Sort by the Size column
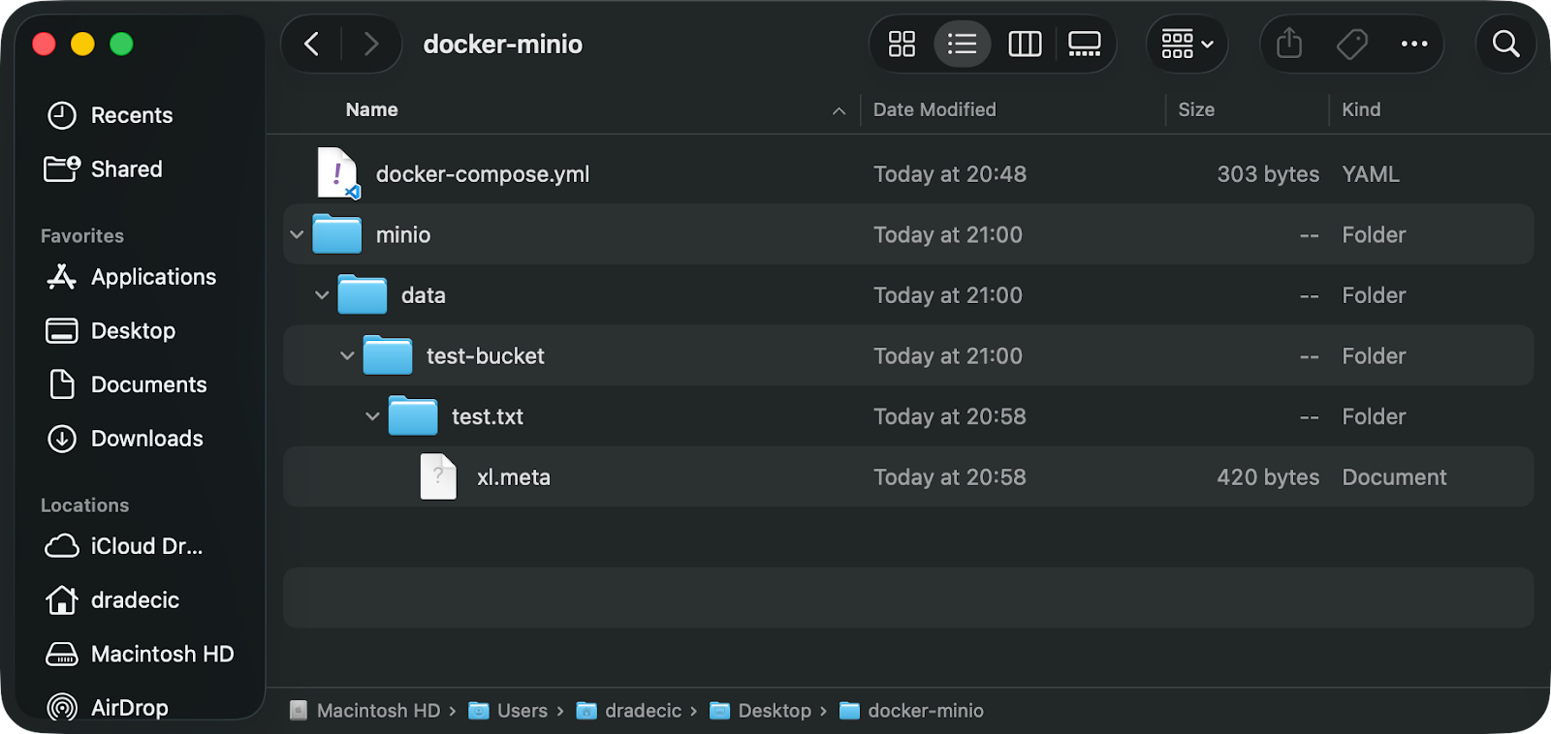 point(1196,109)
